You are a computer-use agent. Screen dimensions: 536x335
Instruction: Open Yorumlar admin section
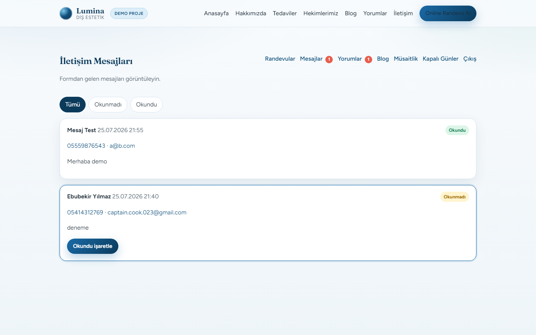click(x=350, y=59)
